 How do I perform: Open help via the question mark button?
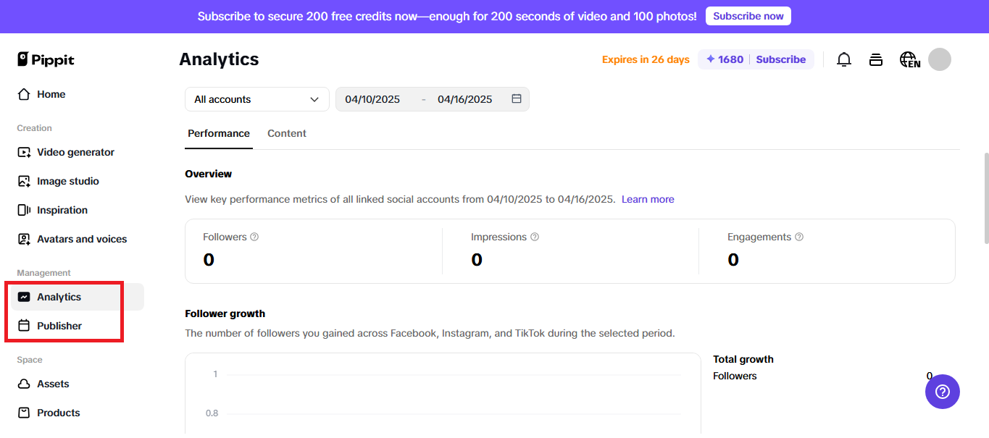point(942,392)
